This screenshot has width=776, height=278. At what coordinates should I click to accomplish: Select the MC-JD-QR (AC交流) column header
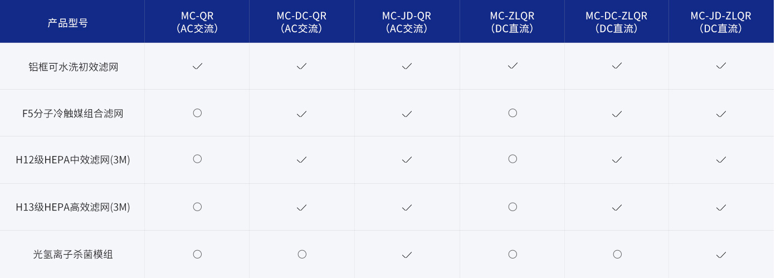(x=407, y=22)
